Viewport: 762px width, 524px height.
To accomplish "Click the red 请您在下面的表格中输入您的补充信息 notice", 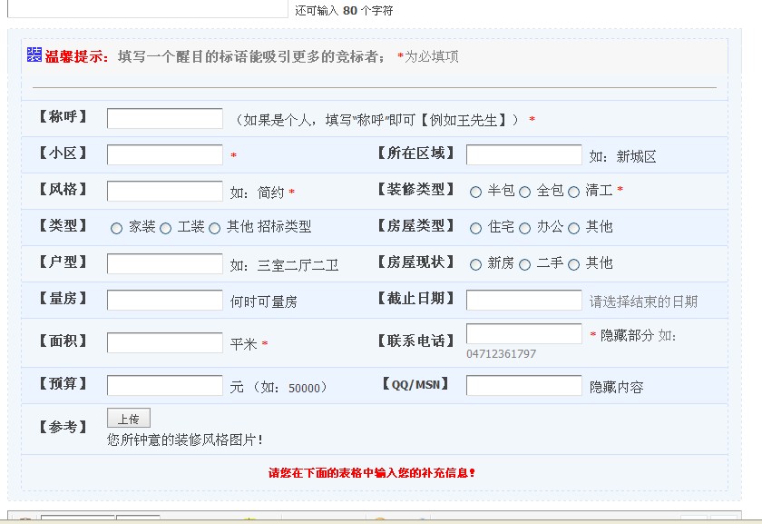I will [x=372, y=472].
